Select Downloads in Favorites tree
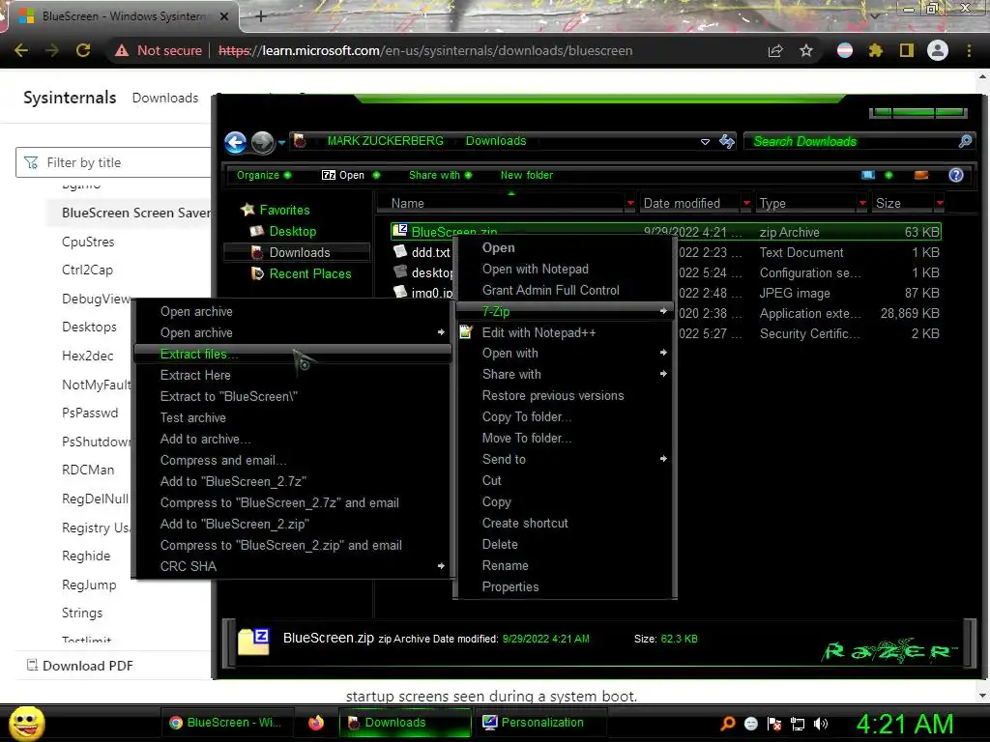The image size is (990, 742). pos(297,252)
